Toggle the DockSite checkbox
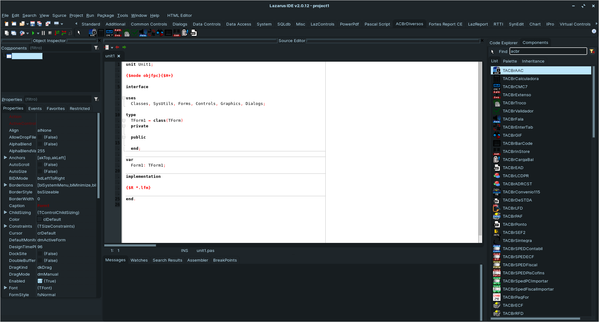 pyautogui.click(x=40, y=253)
